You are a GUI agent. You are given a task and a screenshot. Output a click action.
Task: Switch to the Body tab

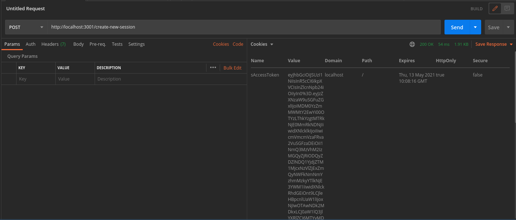(78, 44)
